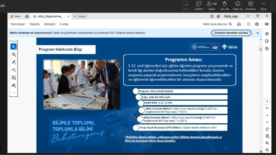The image size is (276, 155).
Task: Open the apps grid icon
Action: click(218, 16)
